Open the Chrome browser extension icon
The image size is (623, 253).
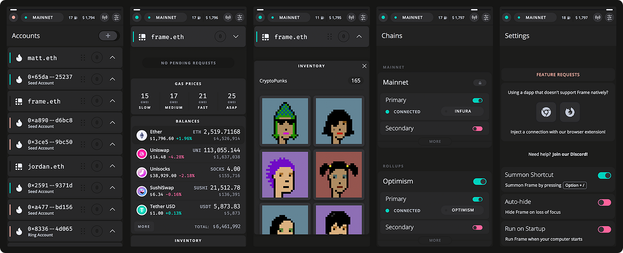546,112
